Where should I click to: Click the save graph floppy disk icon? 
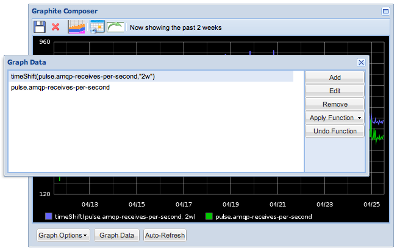point(40,27)
